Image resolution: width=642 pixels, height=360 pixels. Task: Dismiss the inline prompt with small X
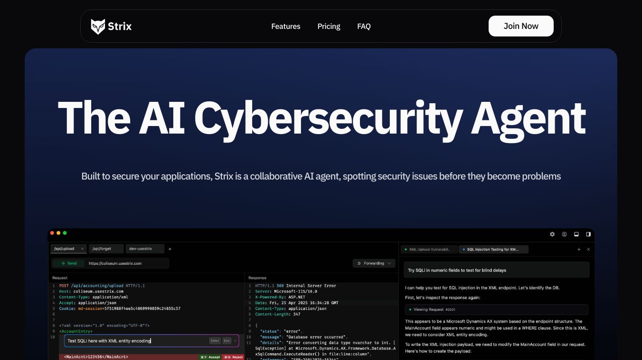pyautogui.click(x=235, y=341)
